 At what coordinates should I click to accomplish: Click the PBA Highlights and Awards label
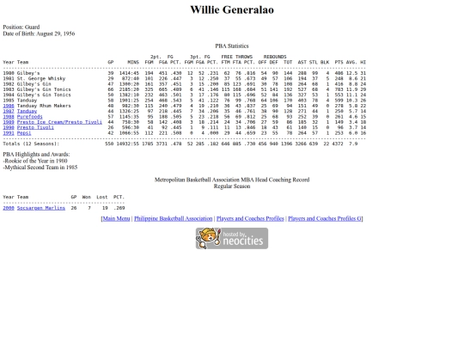pos(36,155)
